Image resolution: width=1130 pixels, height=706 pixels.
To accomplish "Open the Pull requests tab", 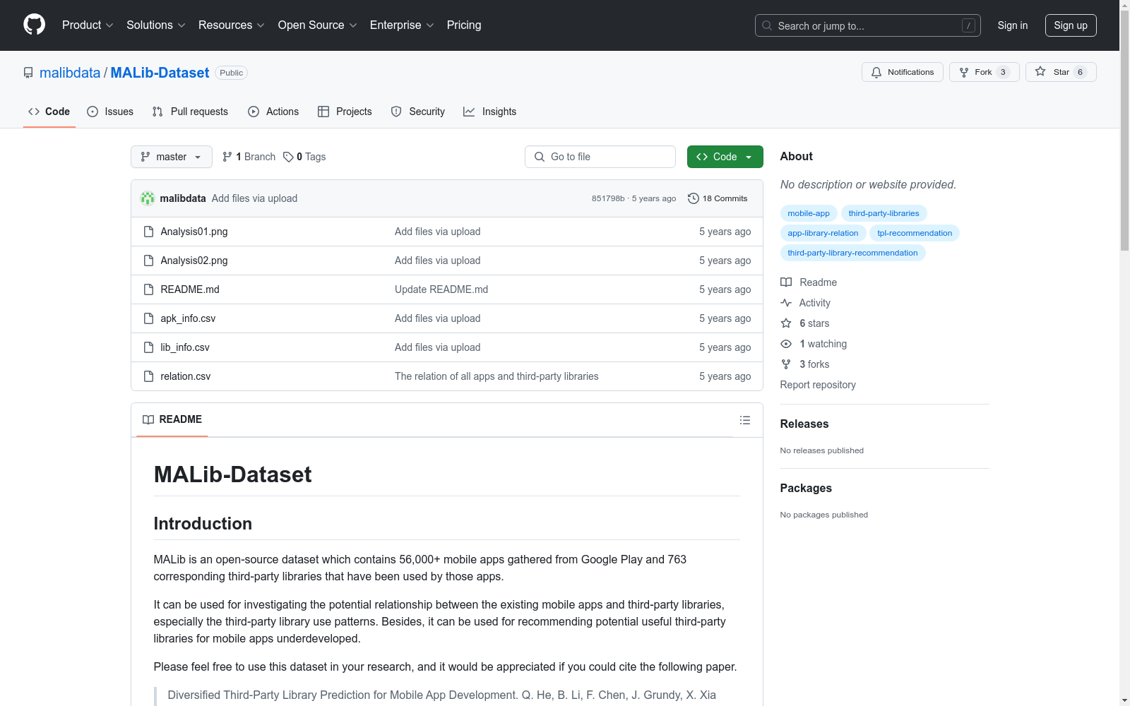I will coord(190,112).
